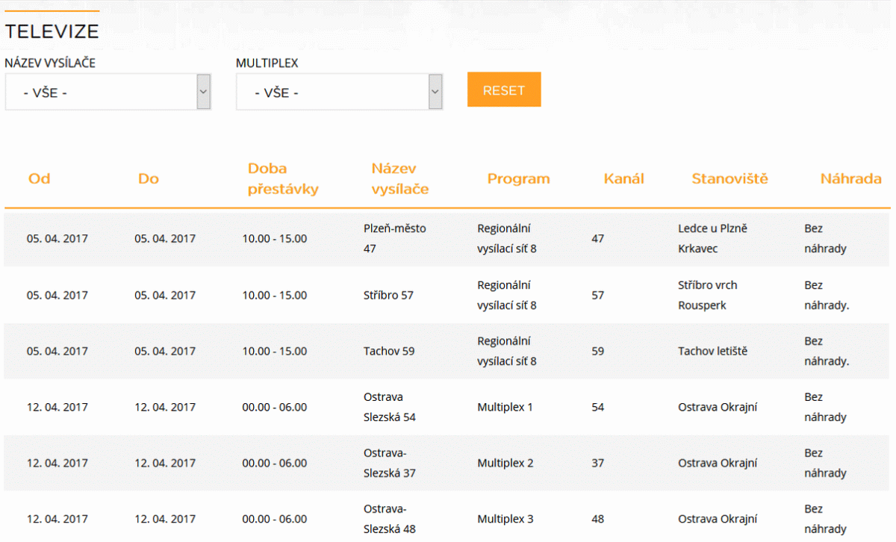Click the Název vysílače column header
Image resolution: width=896 pixels, height=542 pixels.
pos(400,178)
